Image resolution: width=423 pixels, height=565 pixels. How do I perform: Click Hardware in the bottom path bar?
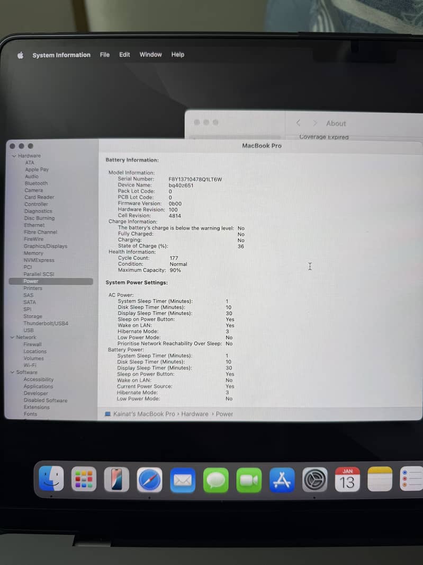(194, 414)
